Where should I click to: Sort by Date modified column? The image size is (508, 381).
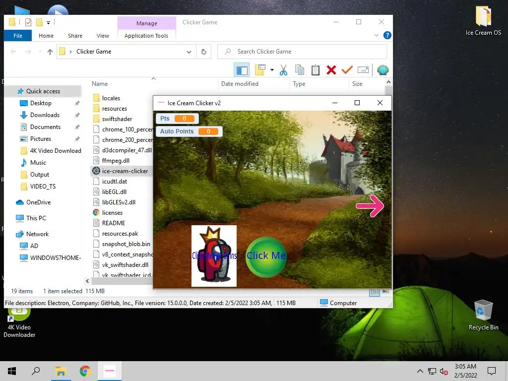tap(240, 83)
